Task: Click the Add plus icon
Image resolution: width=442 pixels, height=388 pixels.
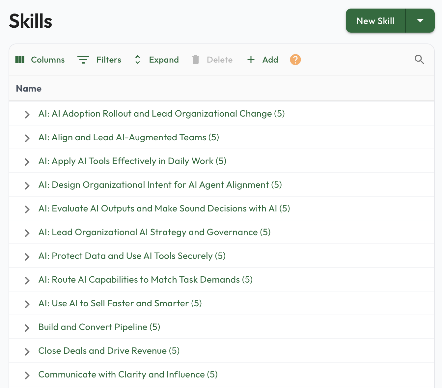Action: tap(251, 60)
